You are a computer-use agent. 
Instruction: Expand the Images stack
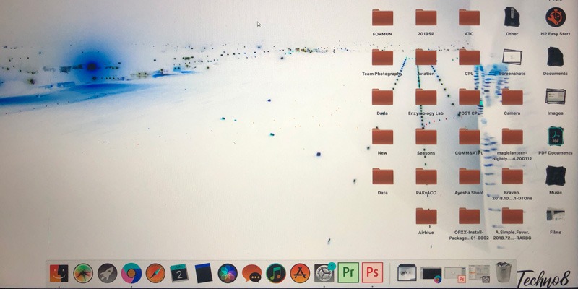pos(555,97)
